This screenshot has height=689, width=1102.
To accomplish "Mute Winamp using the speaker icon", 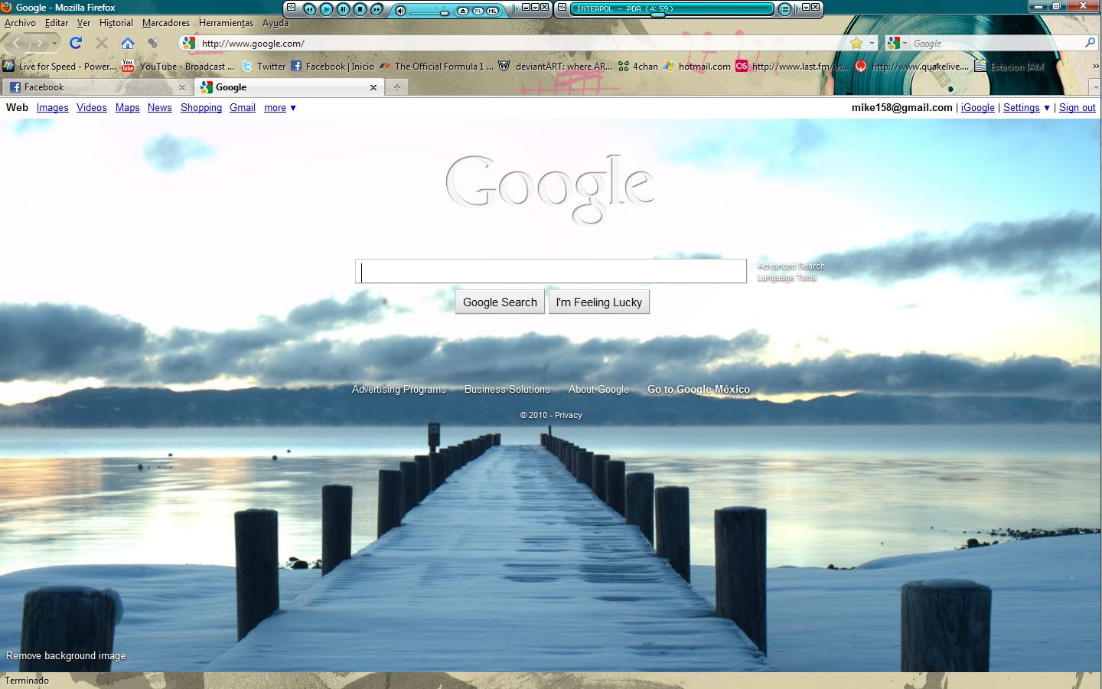I will 400,11.
